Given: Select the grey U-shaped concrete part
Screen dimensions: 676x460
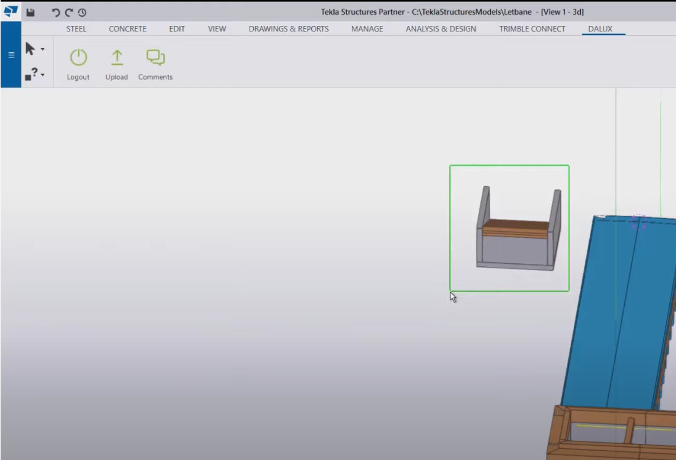Looking at the screenshot, I should coord(515,250).
